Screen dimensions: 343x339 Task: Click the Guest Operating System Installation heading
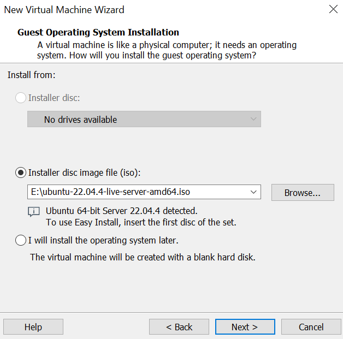(x=98, y=32)
